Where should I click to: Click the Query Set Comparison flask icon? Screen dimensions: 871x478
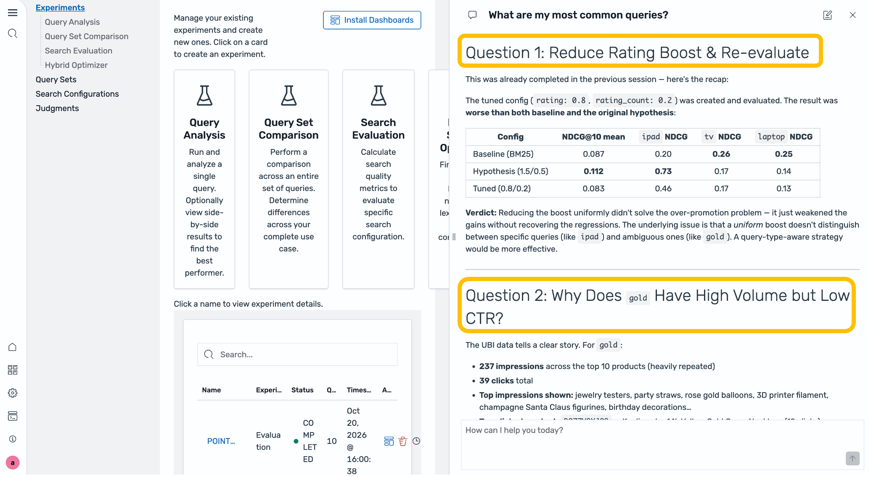pyautogui.click(x=289, y=96)
